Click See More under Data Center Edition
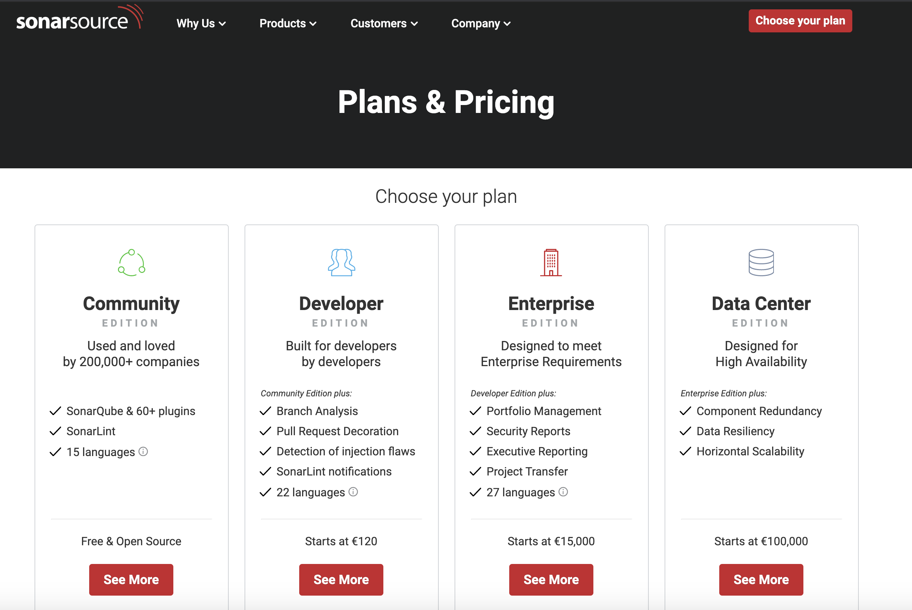912x610 pixels. click(761, 580)
